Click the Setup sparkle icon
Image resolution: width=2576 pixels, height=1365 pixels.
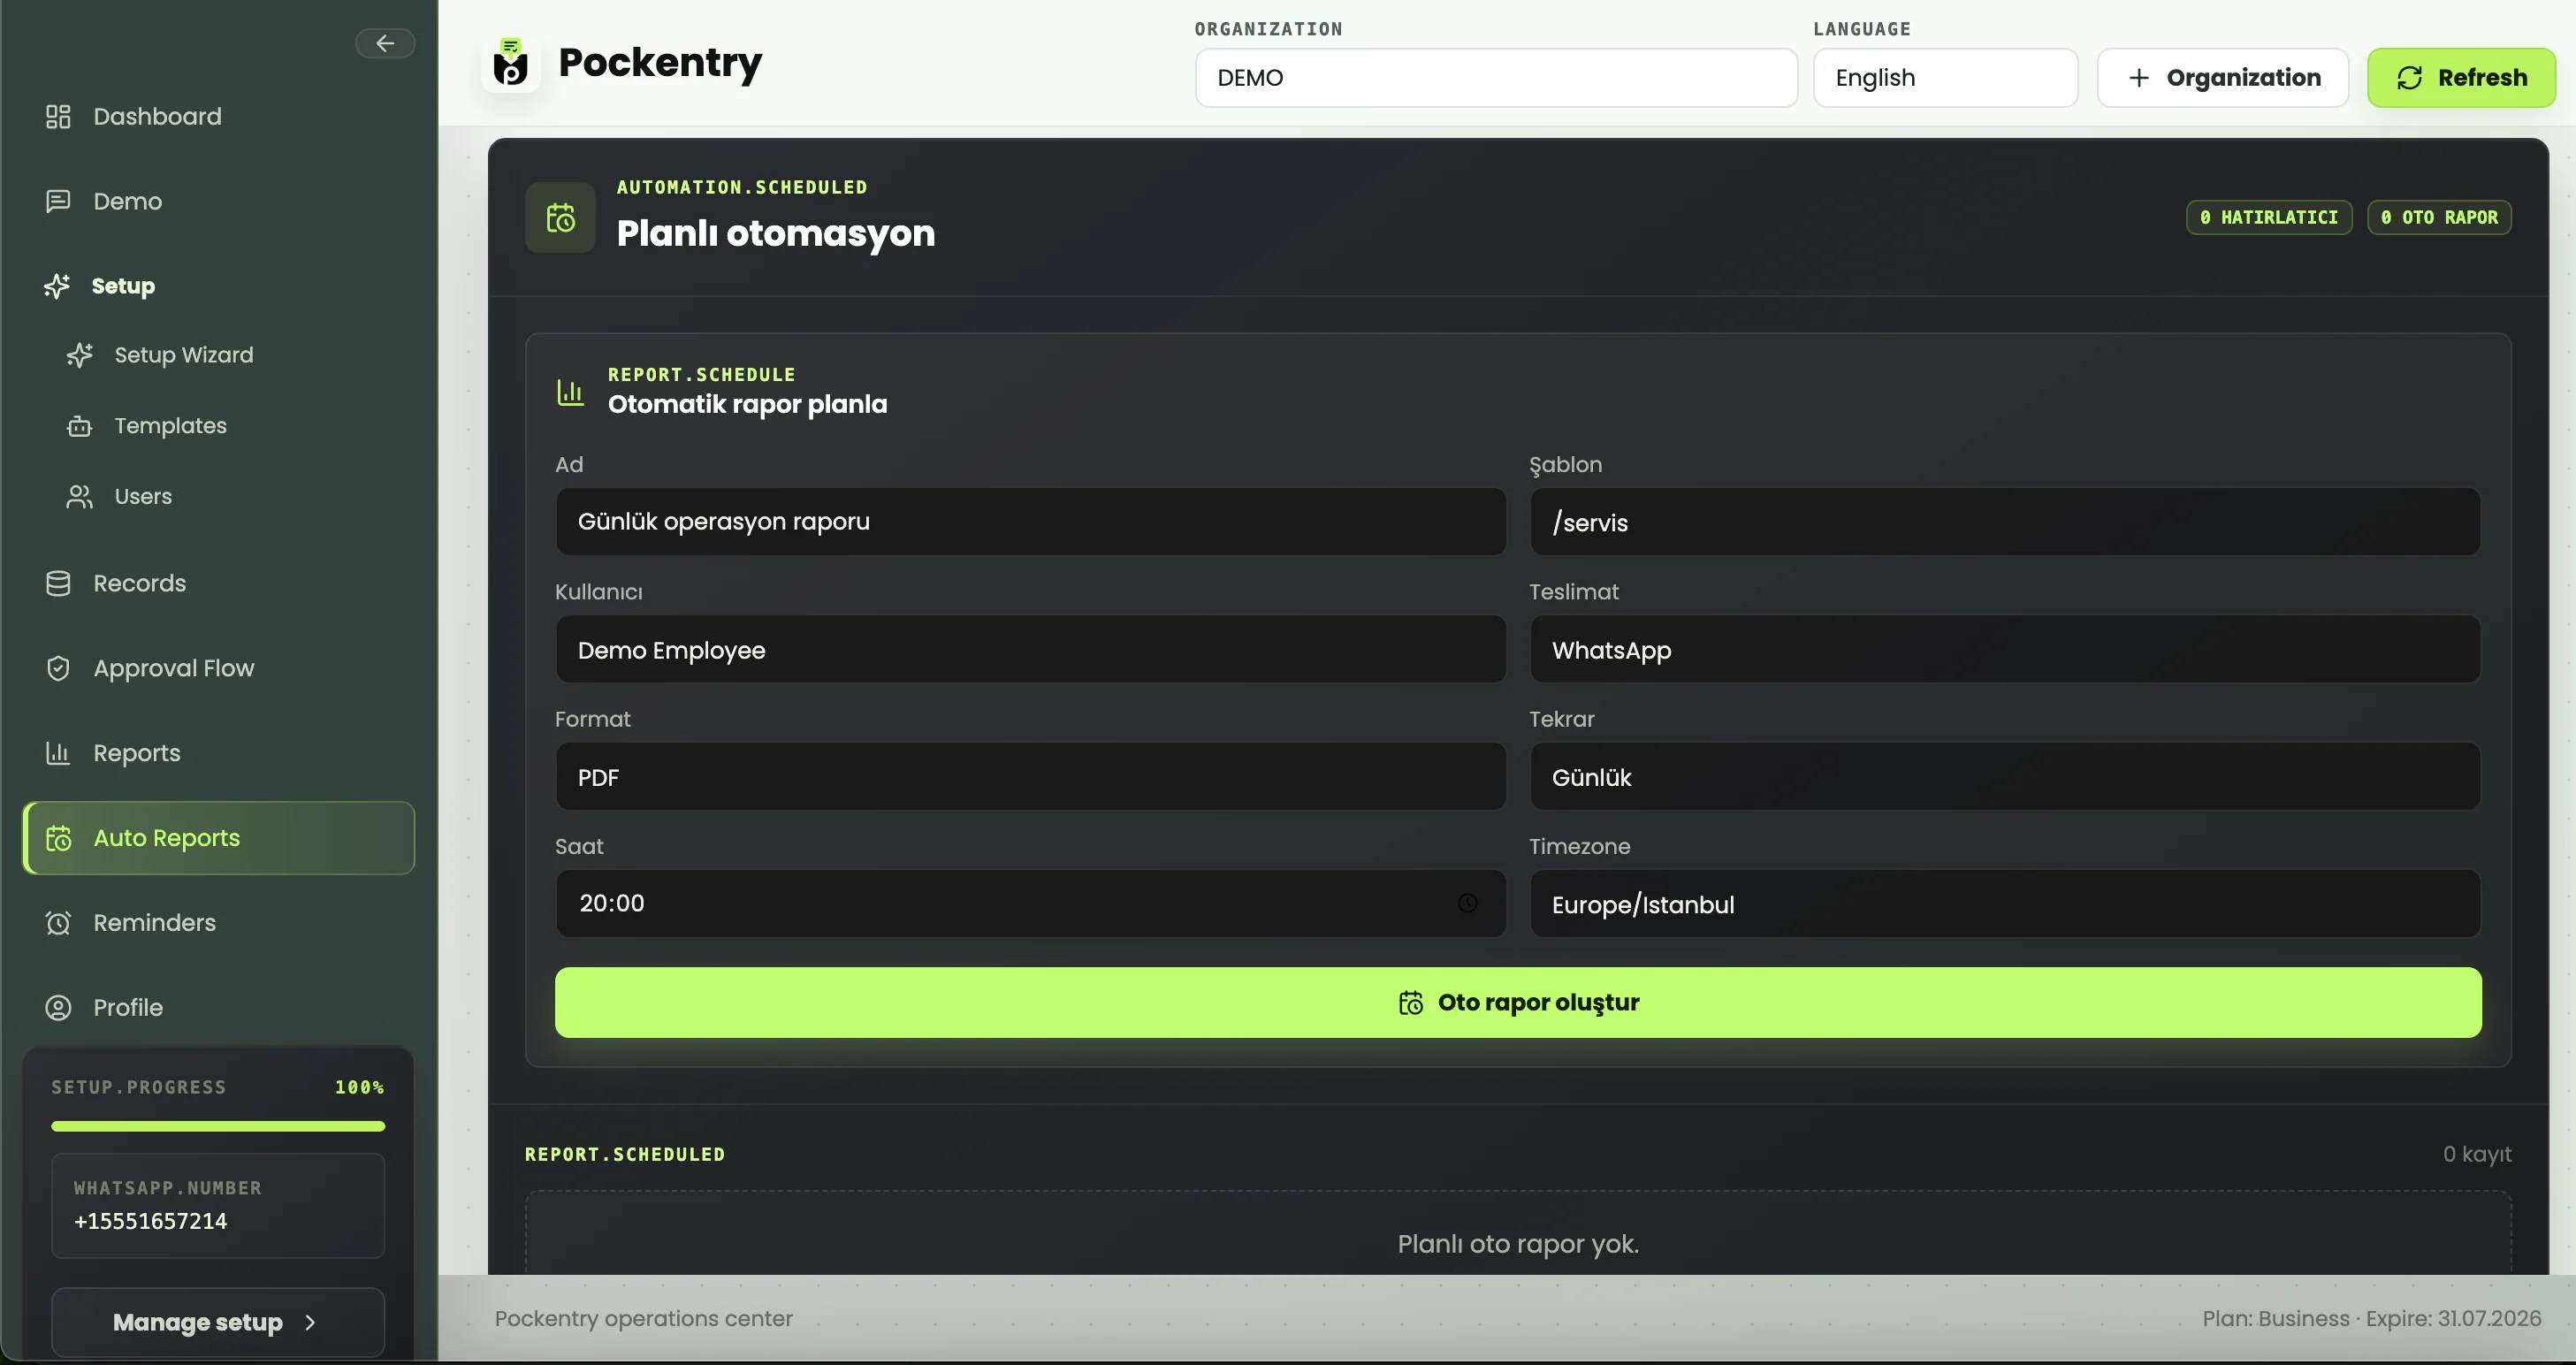coord(57,286)
